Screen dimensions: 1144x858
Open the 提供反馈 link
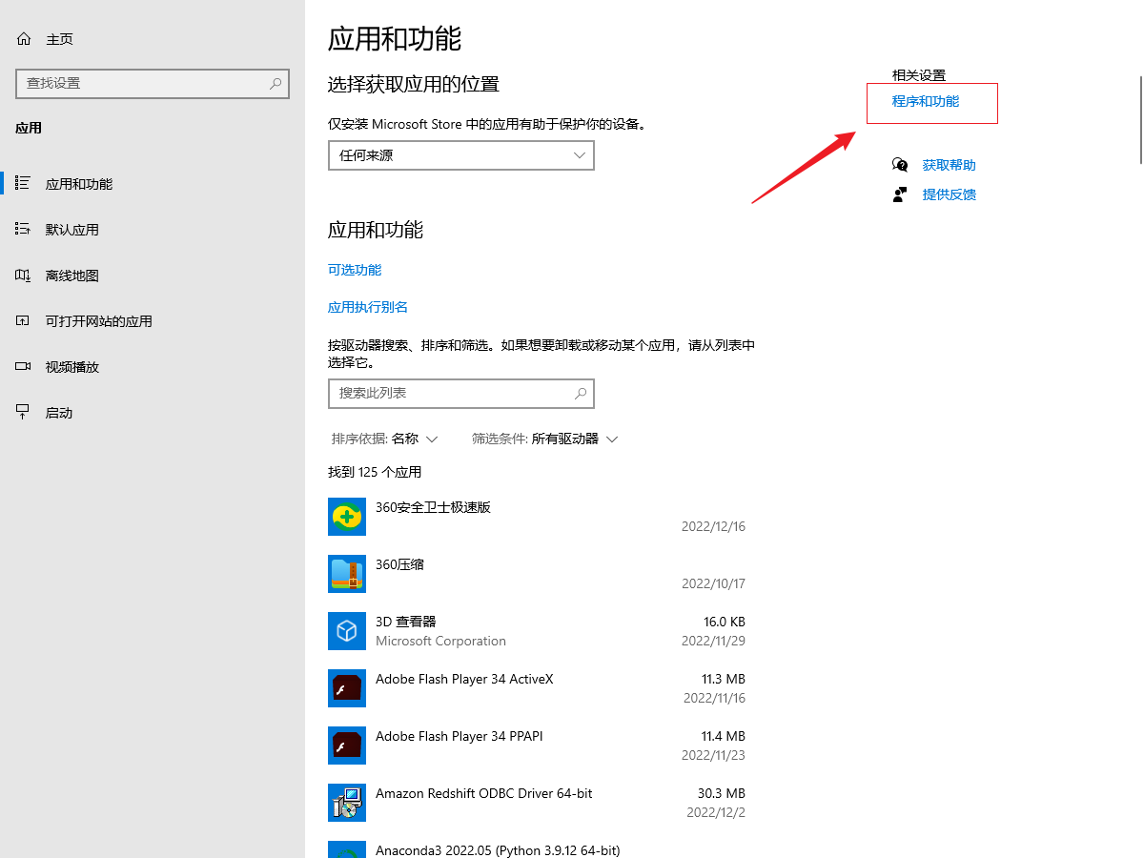pyautogui.click(x=950, y=194)
